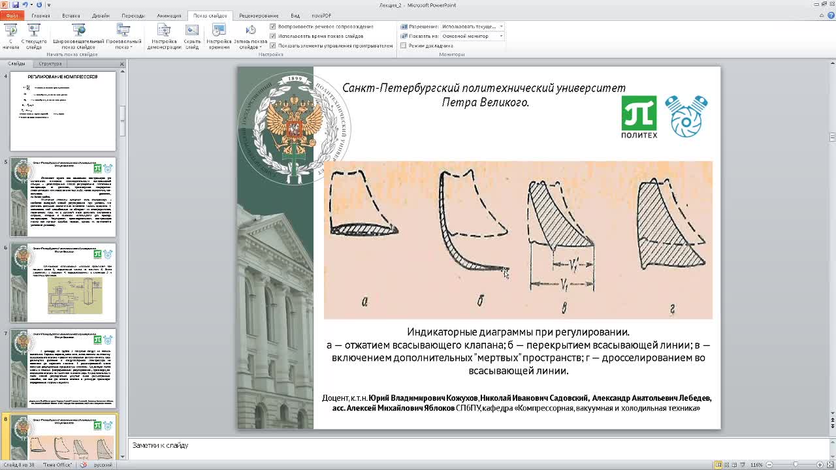Screen dimensions: 836x470
Task: Select Структура pane tab
Action: 50,64
